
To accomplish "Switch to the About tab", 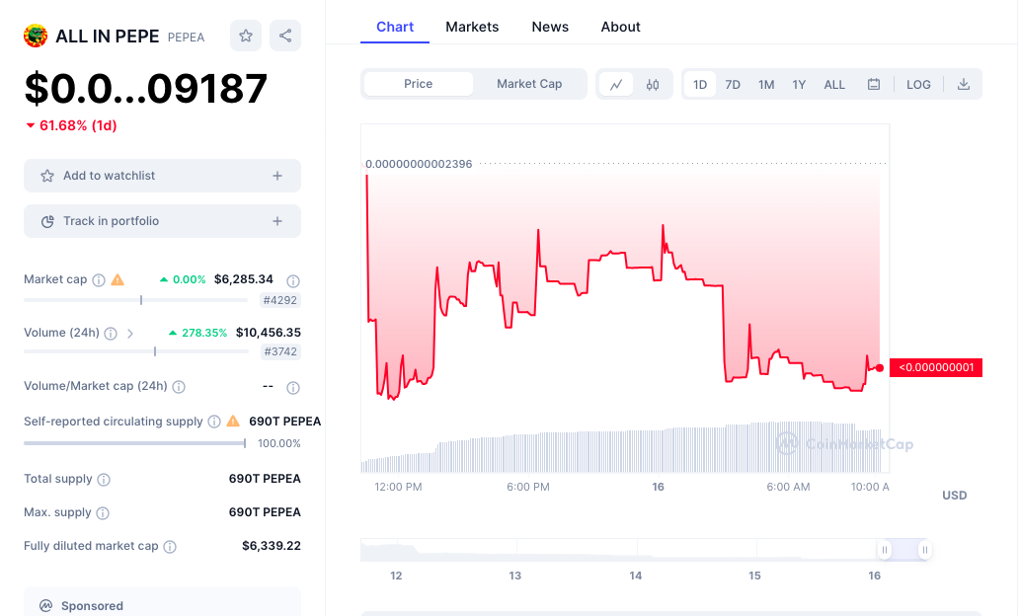I will [x=620, y=27].
